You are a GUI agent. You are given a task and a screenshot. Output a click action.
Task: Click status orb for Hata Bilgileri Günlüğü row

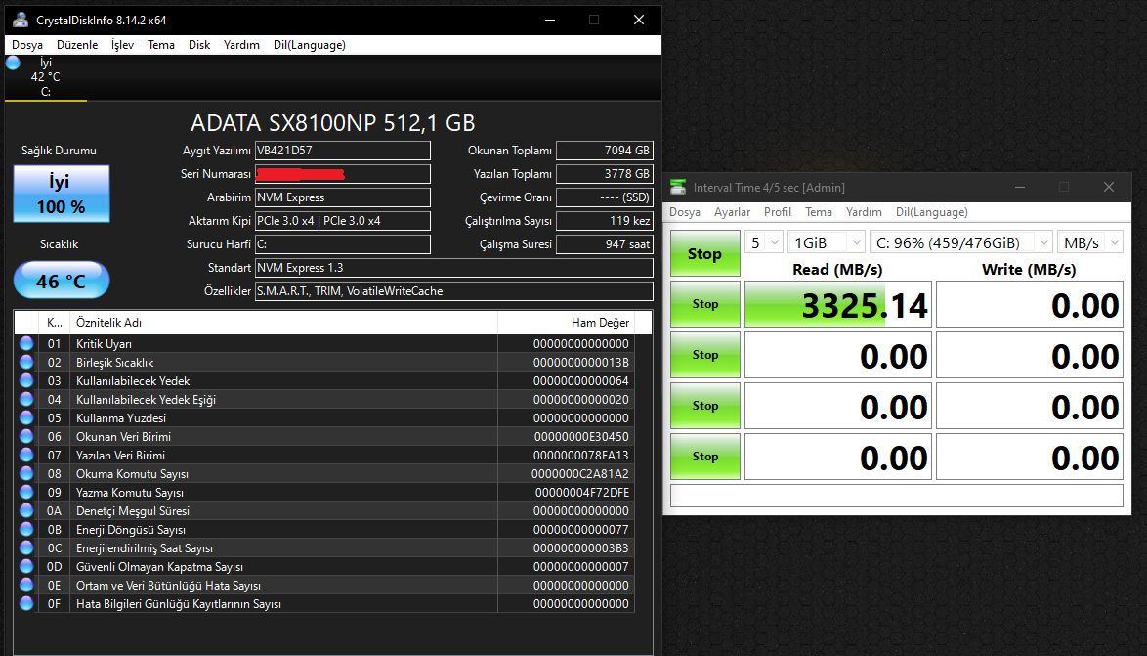(x=26, y=603)
